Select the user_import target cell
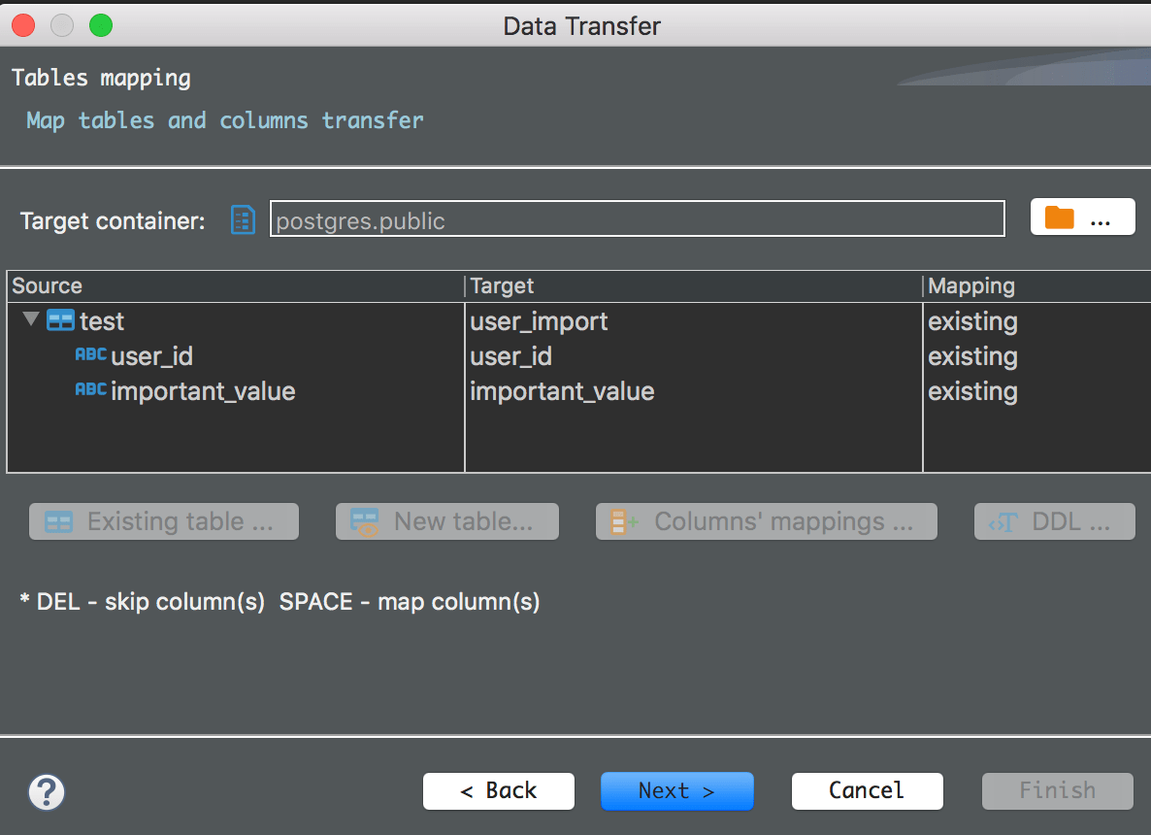The image size is (1151, 835). point(694,321)
